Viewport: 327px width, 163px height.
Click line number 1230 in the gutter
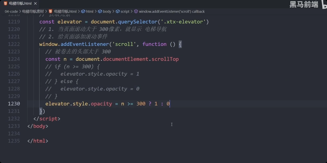tap(14, 103)
